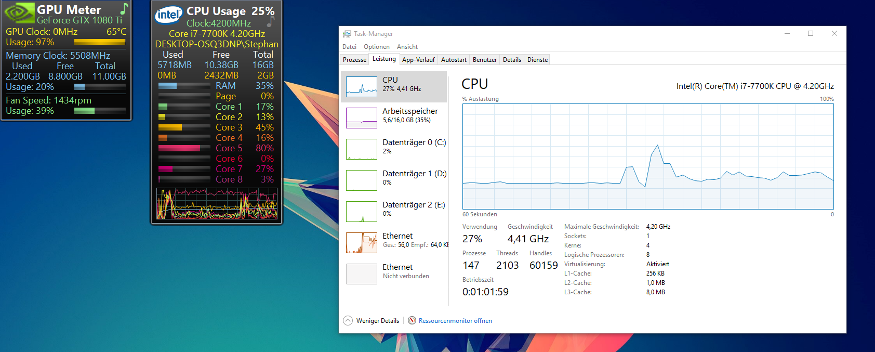Click the Prozesse value 147
Image resolution: width=875 pixels, height=352 pixels.
click(x=471, y=265)
